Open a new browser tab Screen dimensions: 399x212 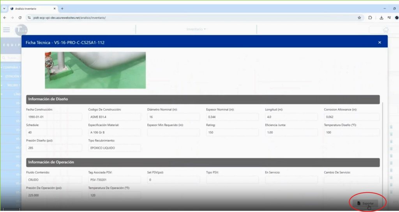[x=62, y=8]
